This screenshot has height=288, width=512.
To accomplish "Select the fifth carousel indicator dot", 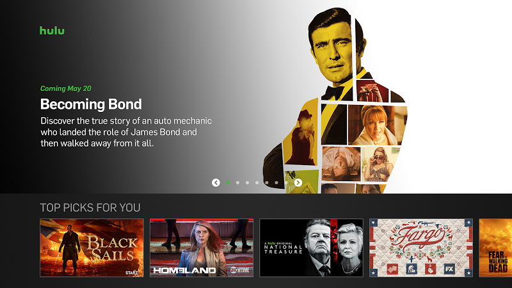I will coord(267,182).
